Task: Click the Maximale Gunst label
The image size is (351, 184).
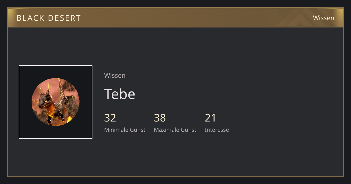Action: point(175,130)
